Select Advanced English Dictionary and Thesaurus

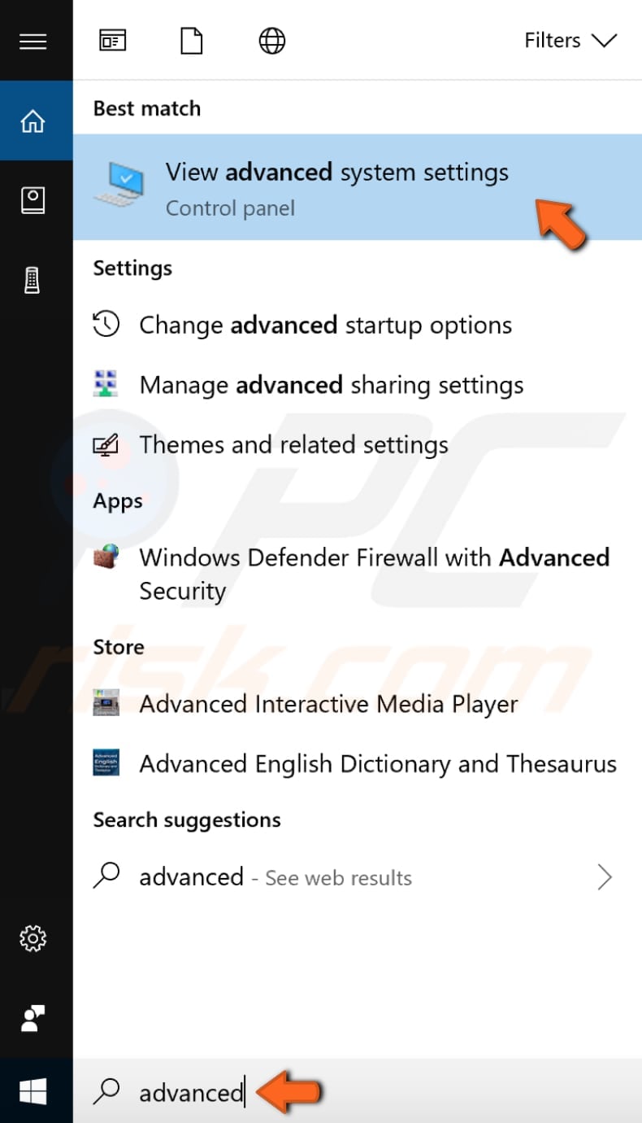pyautogui.click(x=377, y=764)
